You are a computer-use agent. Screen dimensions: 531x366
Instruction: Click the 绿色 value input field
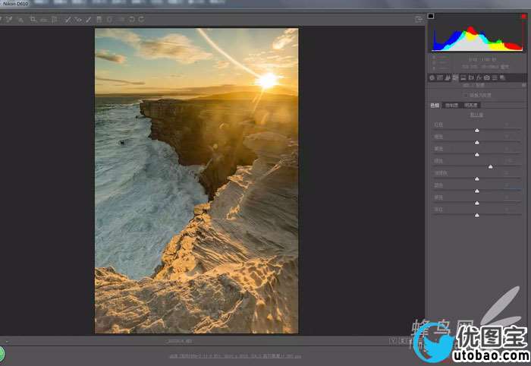512,161
